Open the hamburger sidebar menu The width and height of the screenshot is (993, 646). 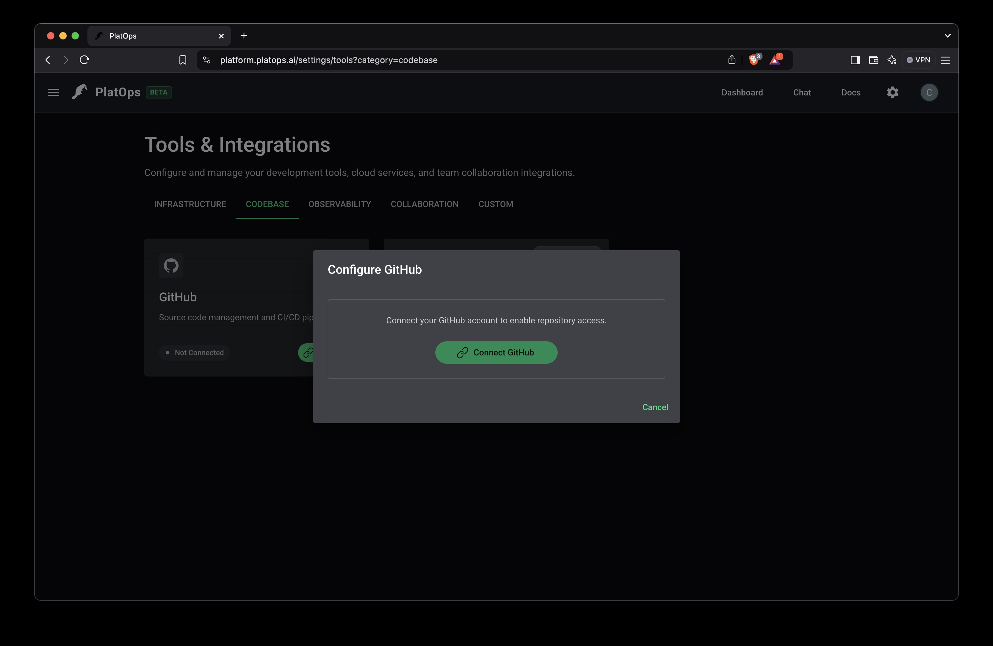tap(54, 92)
